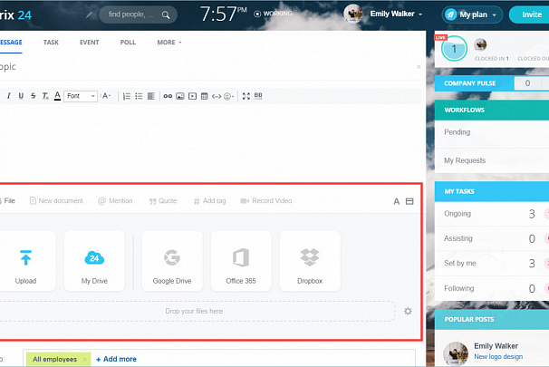The image size is (549, 367).
Task: Click Emily Walker avatar in Popular Posts
Action: click(x=456, y=353)
